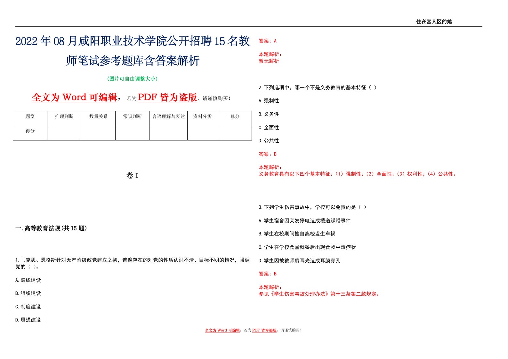Select the 数量关系 table cell
Screen dimensions: 508x359
point(98,118)
